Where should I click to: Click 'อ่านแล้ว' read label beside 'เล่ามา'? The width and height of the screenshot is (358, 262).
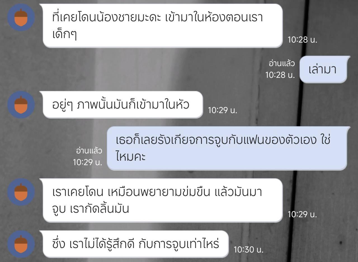point(282,64)
